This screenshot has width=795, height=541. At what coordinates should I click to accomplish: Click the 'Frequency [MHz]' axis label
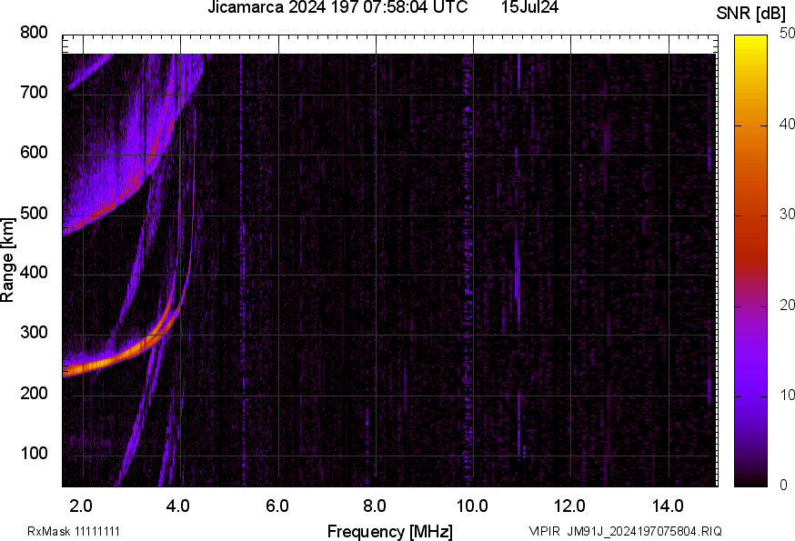[390, 531]
